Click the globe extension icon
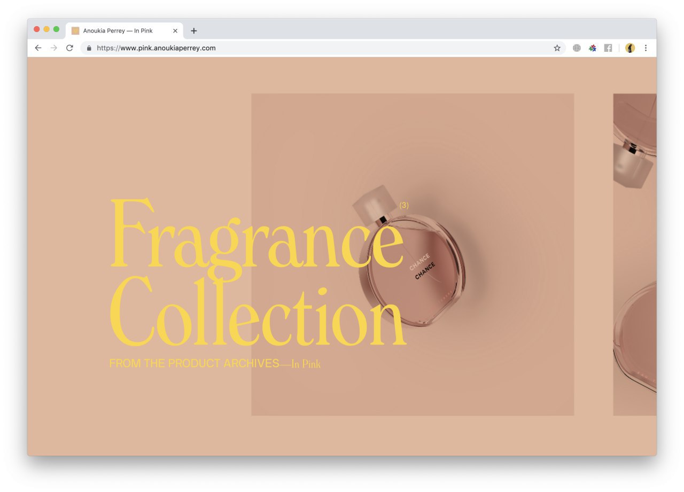 click(x=577, y=48)
